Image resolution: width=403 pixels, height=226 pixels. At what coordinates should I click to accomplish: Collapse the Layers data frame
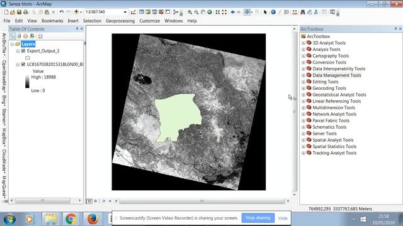pyautogui.click(x=12, y=44)
